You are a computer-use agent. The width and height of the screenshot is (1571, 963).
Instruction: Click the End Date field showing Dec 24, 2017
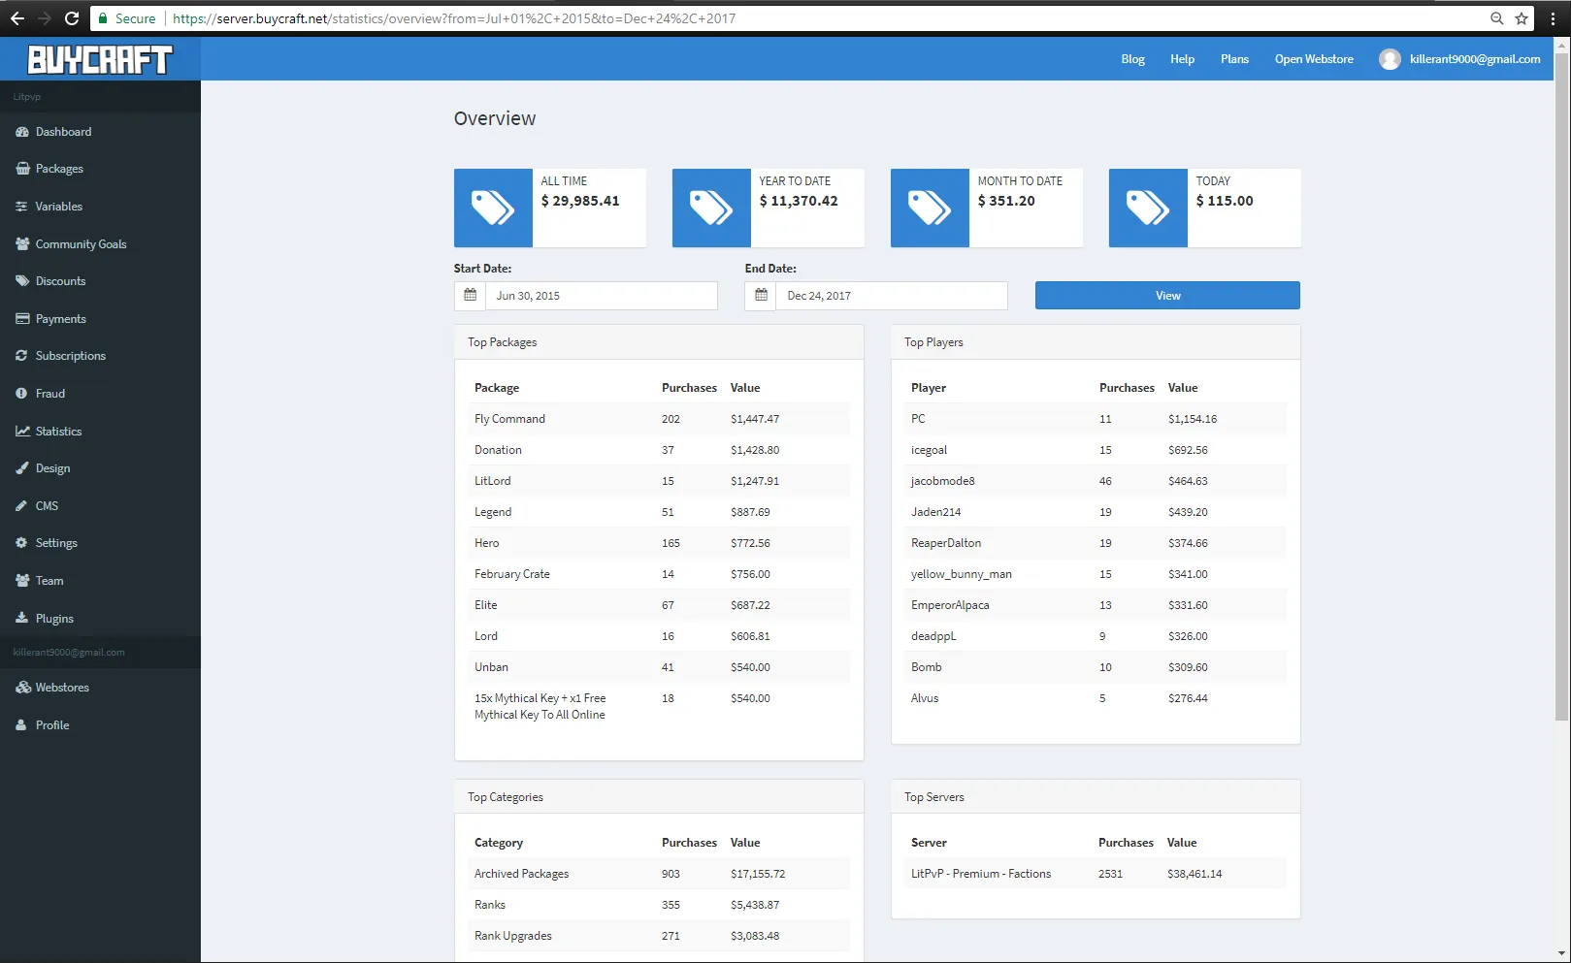(x=892, y=296)
